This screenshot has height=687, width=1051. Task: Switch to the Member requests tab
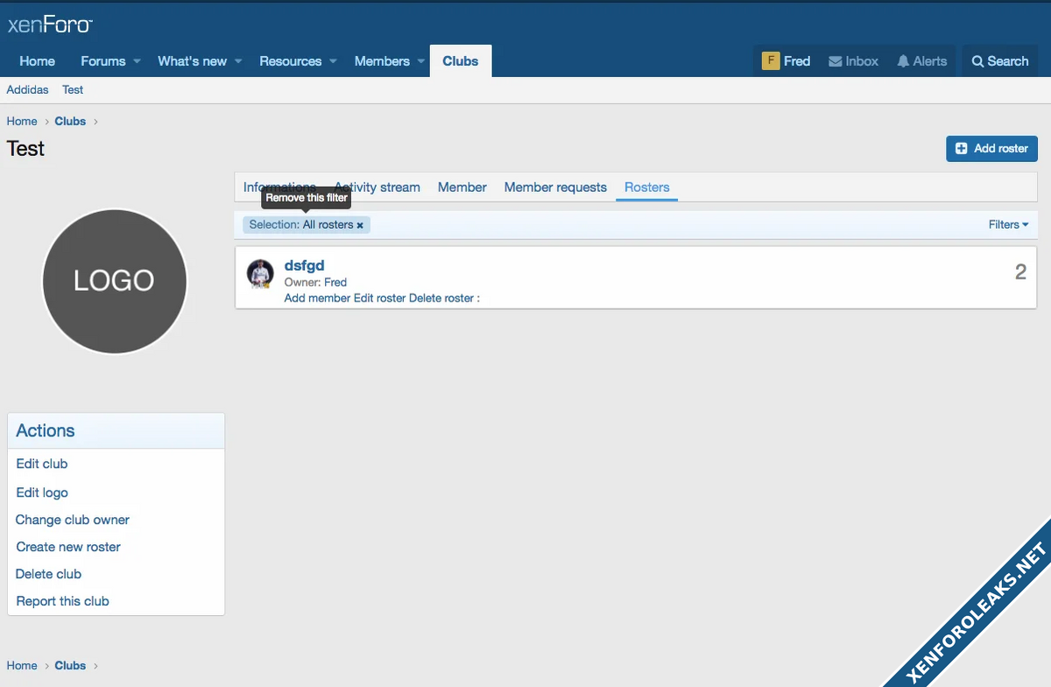555,188
